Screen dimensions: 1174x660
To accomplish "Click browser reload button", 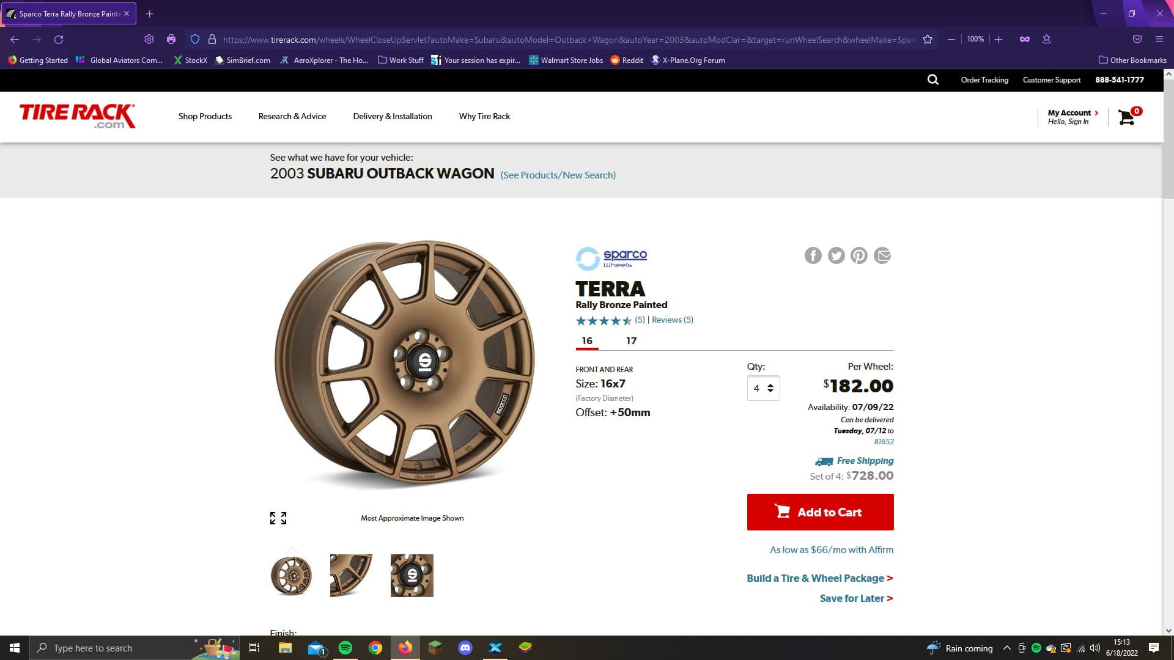I will tap(59, 39).
